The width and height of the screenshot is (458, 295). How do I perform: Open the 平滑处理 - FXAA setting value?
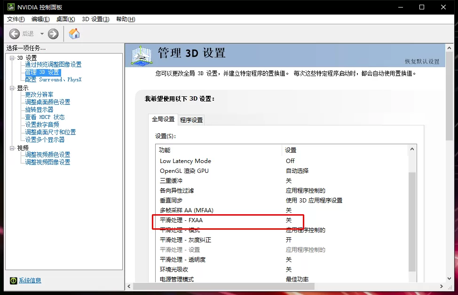(x=289, y=220)
